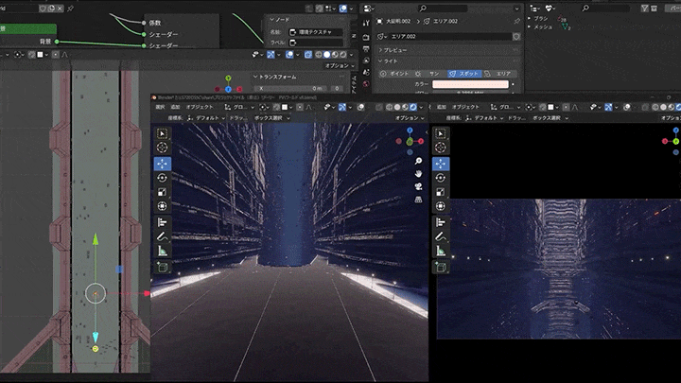Screen dimensions: 681x383
Task: Expand the ブラシ row in outliner
Action: click(x=530, y=18)
